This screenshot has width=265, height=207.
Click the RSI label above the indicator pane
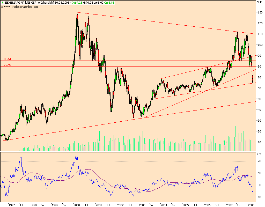point(259,154)
